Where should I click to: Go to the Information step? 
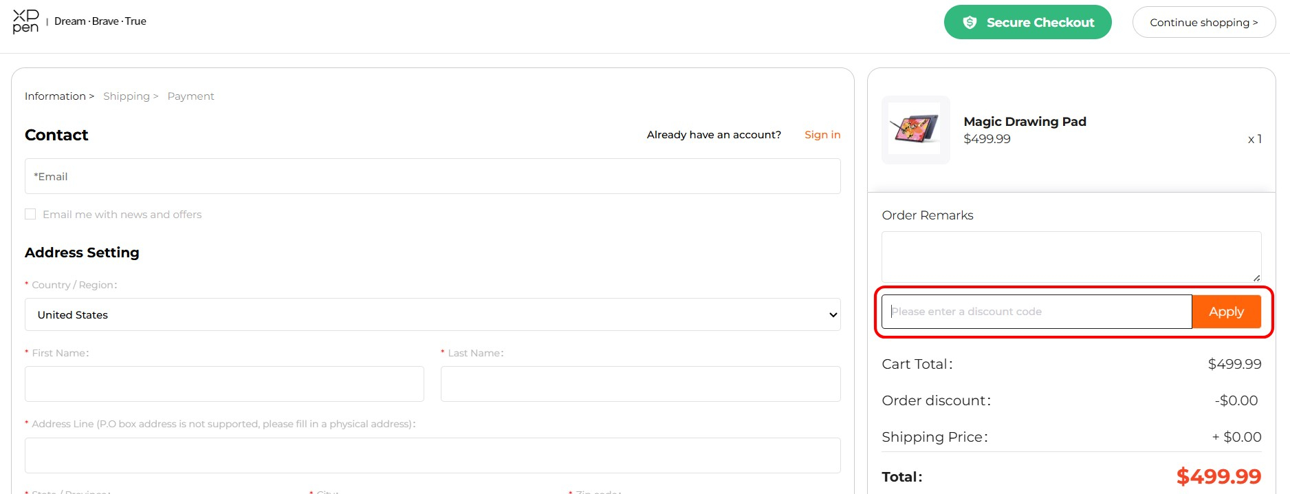click(56, 96)
